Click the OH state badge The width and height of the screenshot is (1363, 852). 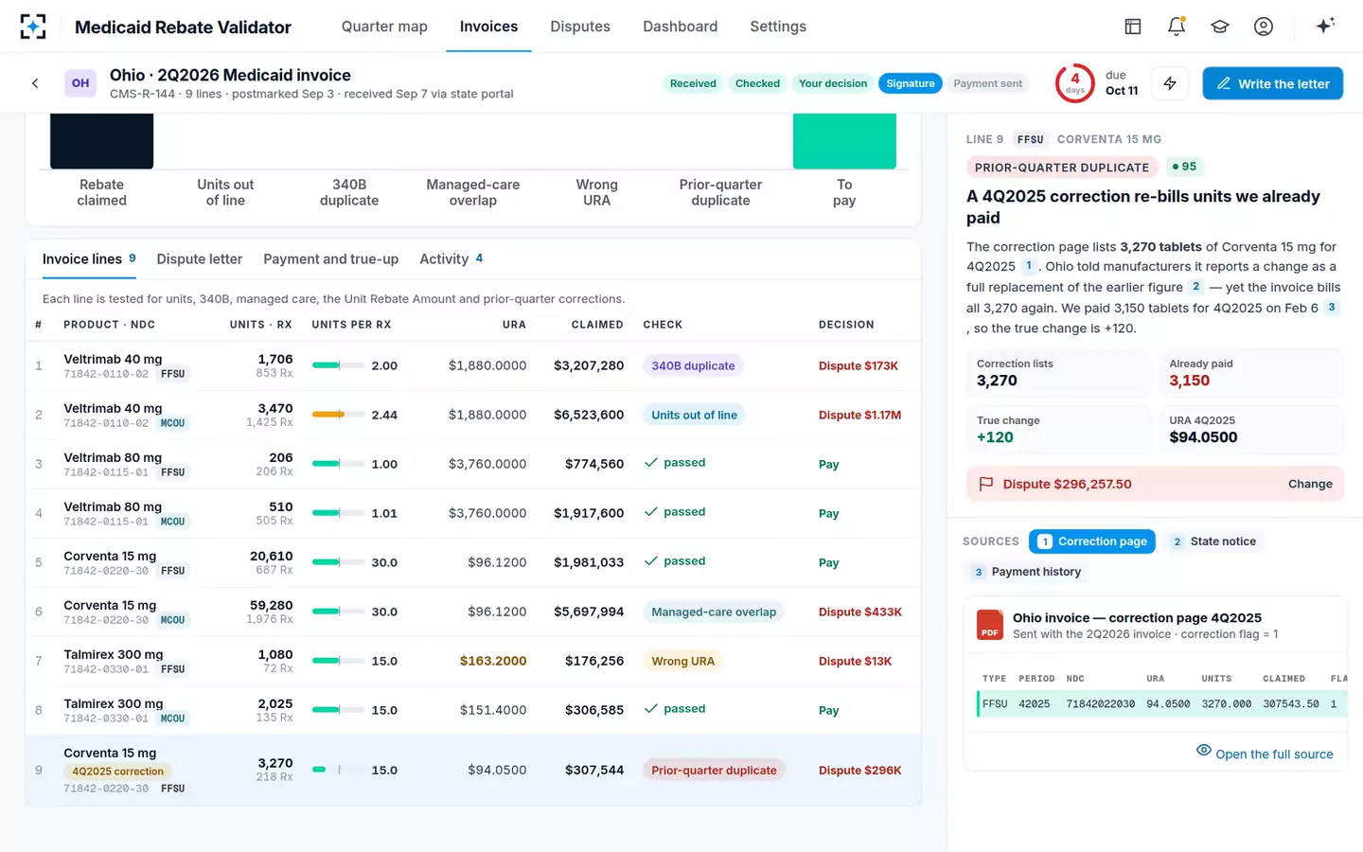[x=80, y=83]
